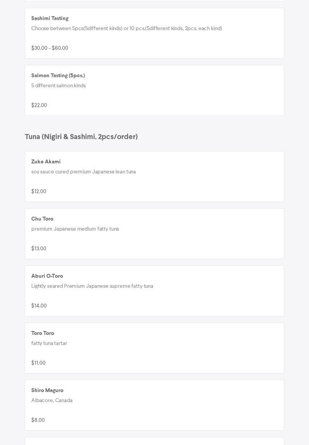Open the Zuke Akami item
The width and height of the screenshot is (309, 445).
pos(46,162)
